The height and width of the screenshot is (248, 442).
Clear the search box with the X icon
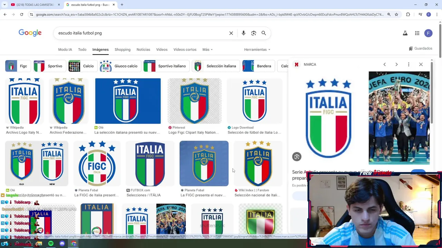231,33
